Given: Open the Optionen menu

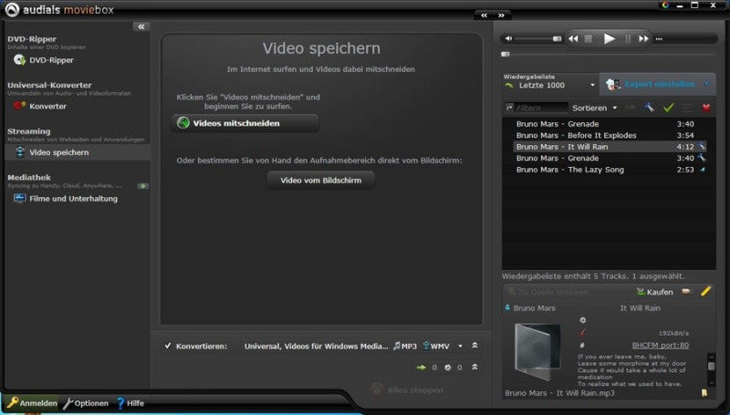Looking at the screenshot, I should pyautogui.click(x=86, y=403).
